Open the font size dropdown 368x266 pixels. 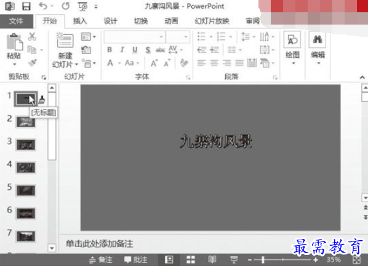(186, 37)
